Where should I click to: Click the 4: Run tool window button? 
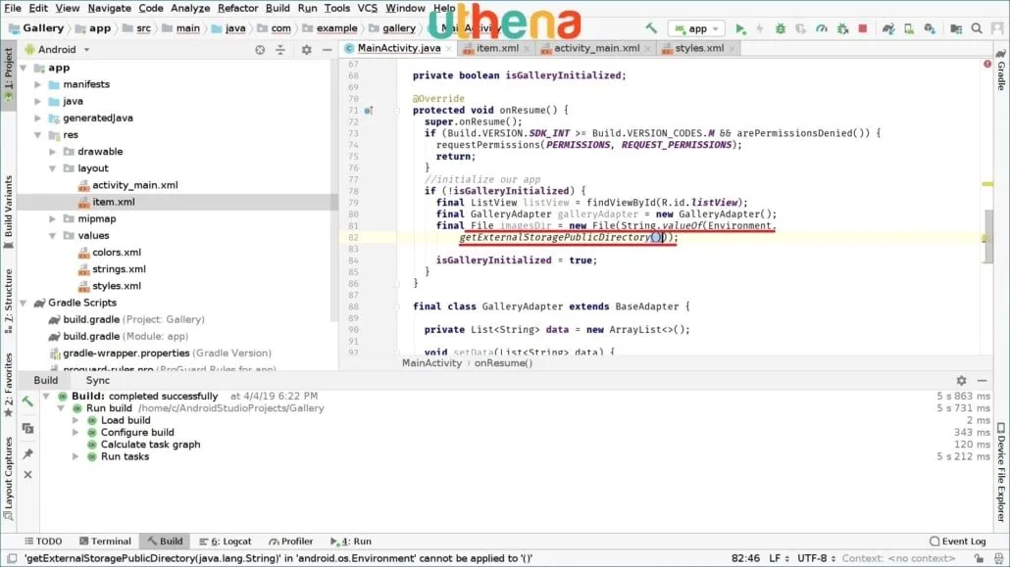click(x=350, y=542)
